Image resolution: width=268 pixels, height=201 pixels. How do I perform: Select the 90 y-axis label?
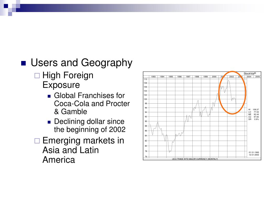[x=146, y=121]
